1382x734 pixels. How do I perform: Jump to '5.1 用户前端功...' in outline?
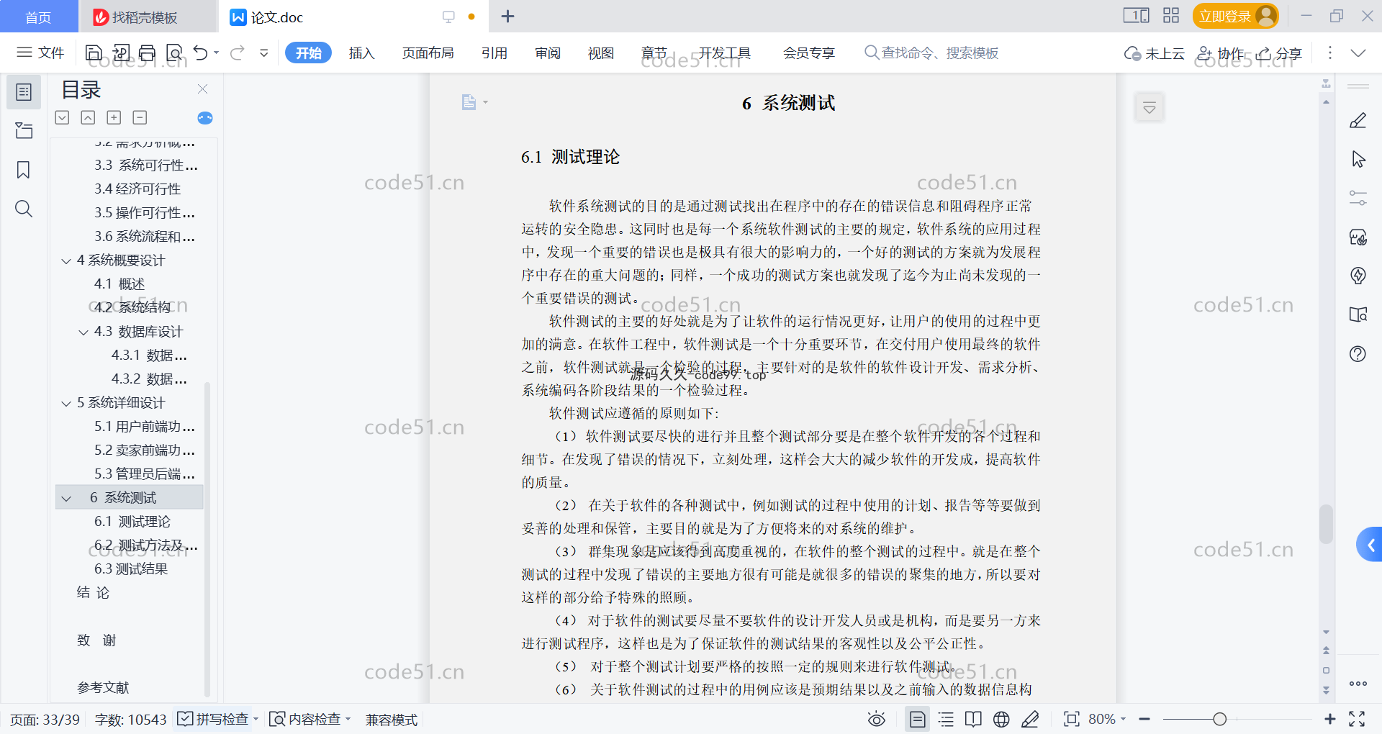tap(145, 427)
